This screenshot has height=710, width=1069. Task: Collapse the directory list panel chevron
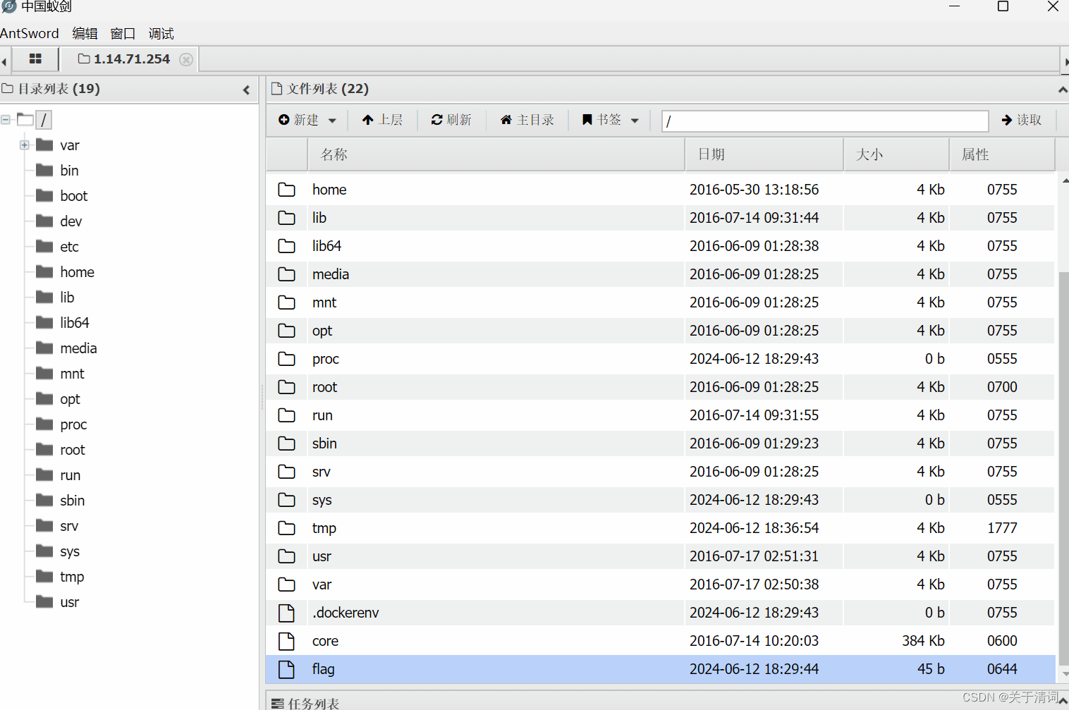[x=246, y=90]
